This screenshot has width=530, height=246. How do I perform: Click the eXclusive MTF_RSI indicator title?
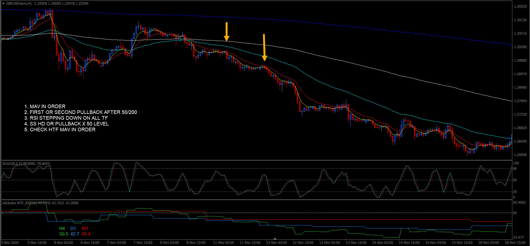pos(19,203)
